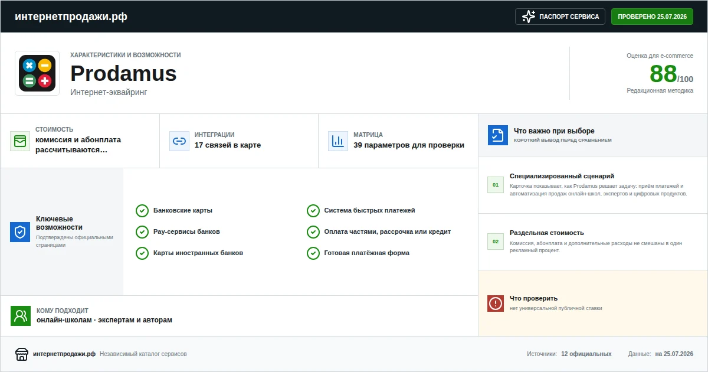The image size is (708, 372).
Task: Click Готовая платёжная форма text
Action: (367, 253)
